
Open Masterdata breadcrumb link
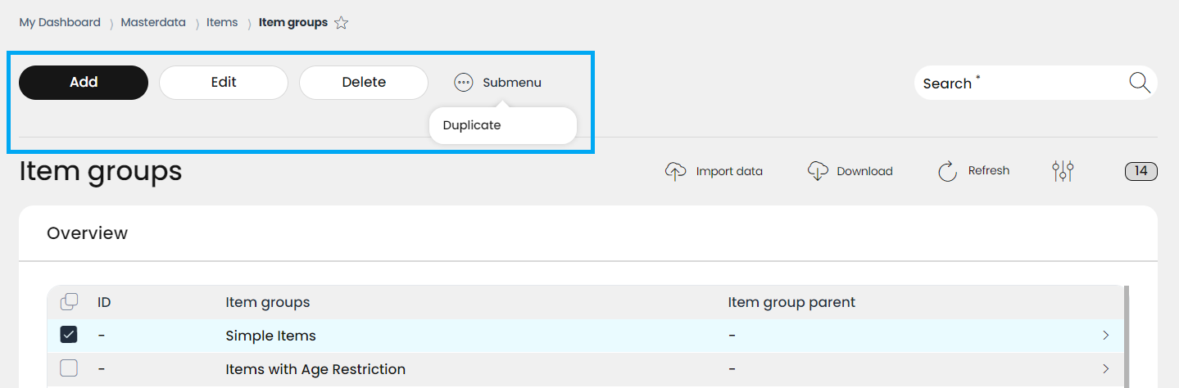point(153,23)
